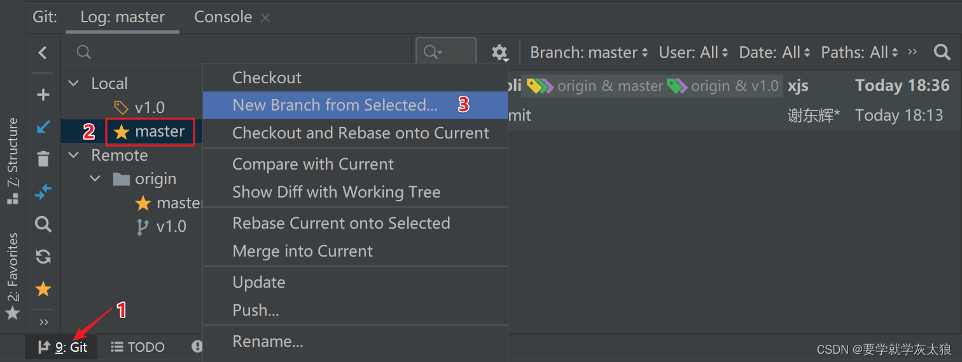Open the Branch: master filter dropdown
962x362 pixels.
[589, 52]
